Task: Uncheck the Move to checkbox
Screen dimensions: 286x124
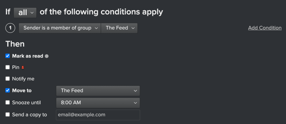Action: tap(7, 90)
